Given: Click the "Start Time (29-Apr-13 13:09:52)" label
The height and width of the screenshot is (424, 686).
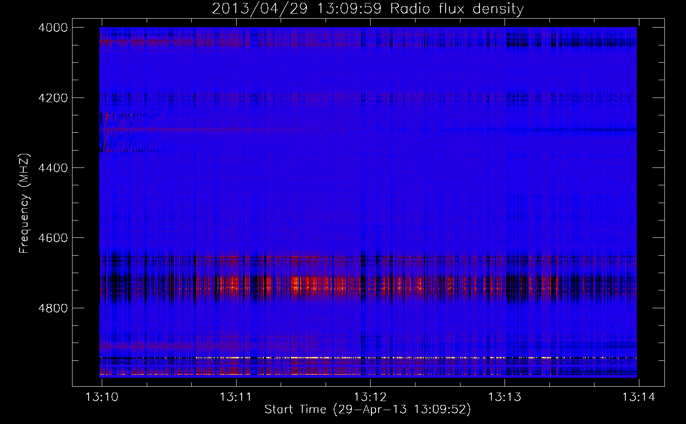Looking at the screenshot, I should pos(368,410).
